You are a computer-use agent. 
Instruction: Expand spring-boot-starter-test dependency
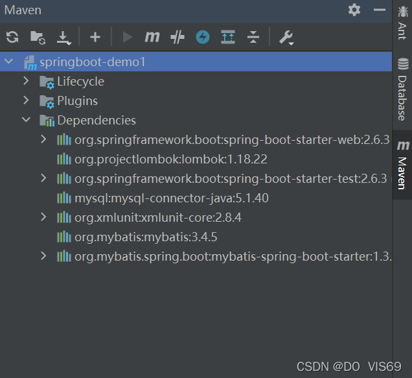[43, 178]
